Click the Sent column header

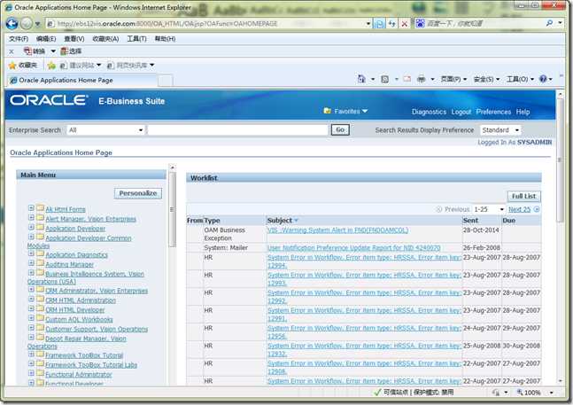click(x=470, y=221)
